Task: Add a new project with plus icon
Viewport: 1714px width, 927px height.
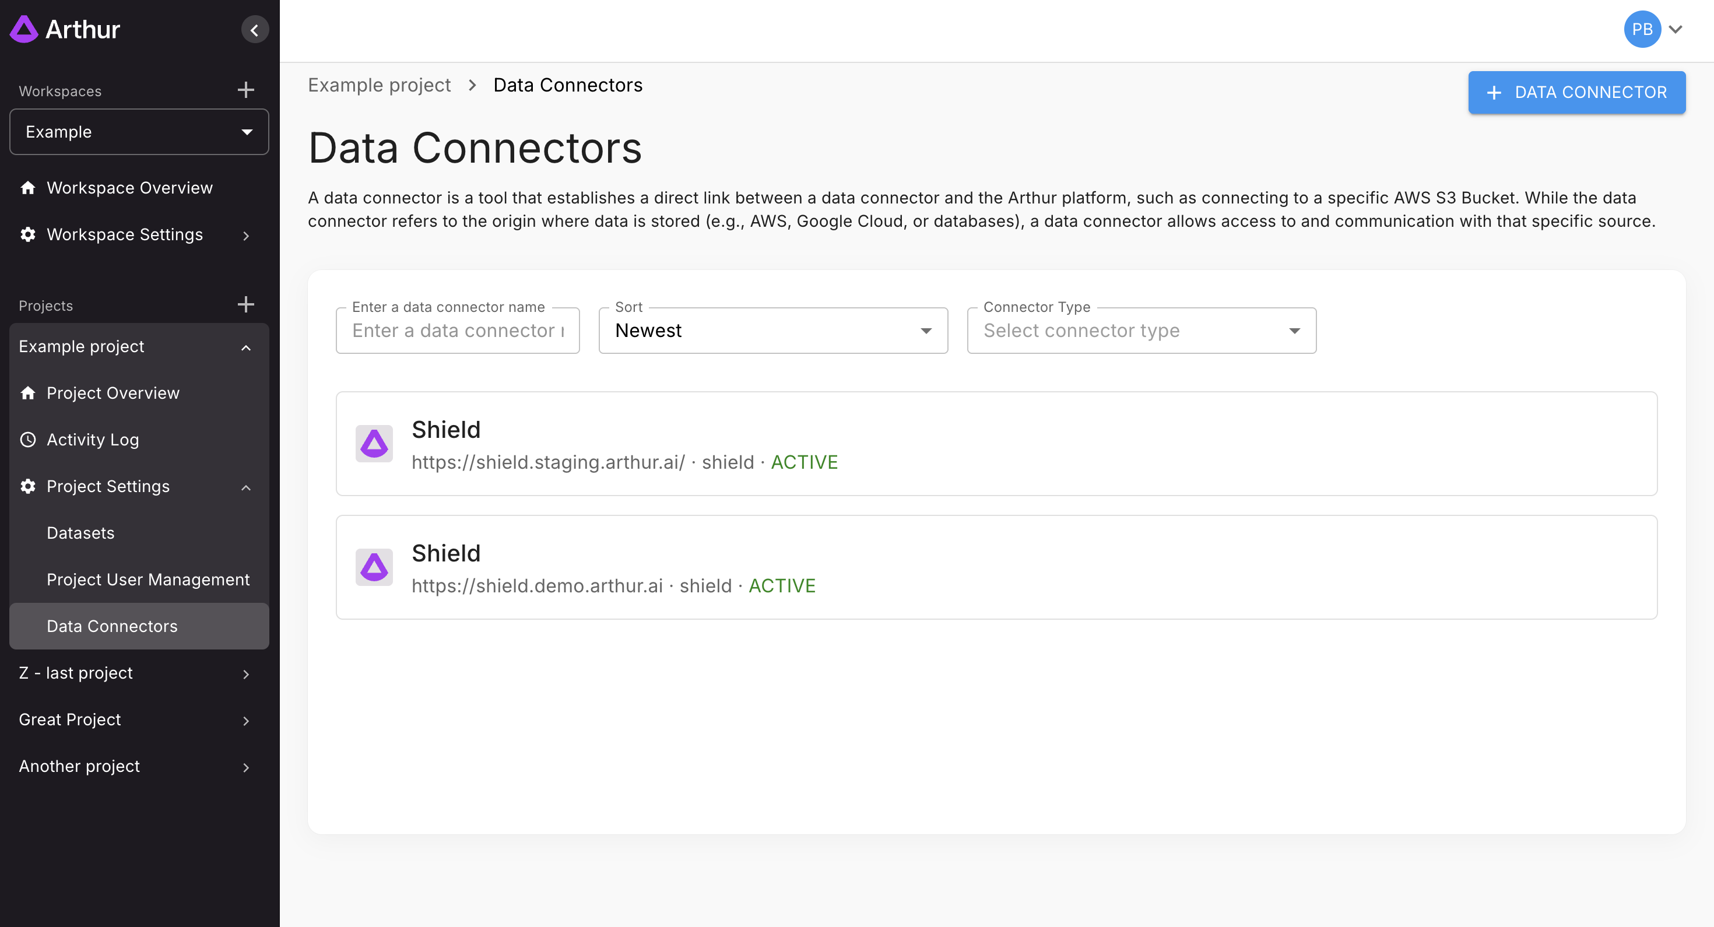Action: (246, 305)
